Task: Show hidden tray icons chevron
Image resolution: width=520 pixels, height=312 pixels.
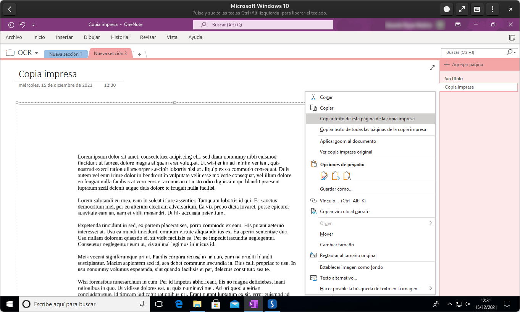Action: pos(449,304)
